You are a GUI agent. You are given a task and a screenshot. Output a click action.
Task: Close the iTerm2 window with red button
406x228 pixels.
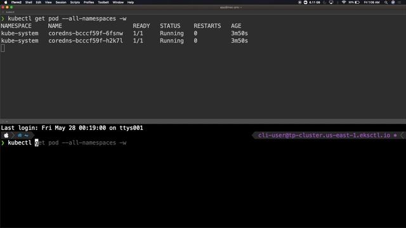(3, 7)
